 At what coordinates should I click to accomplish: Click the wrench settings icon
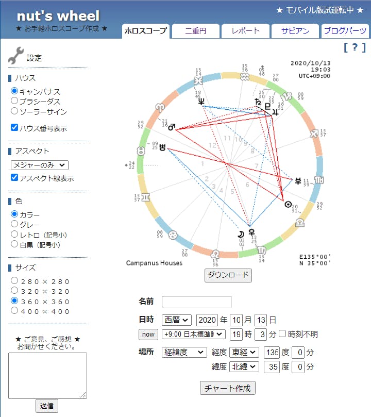coord(15,55)
